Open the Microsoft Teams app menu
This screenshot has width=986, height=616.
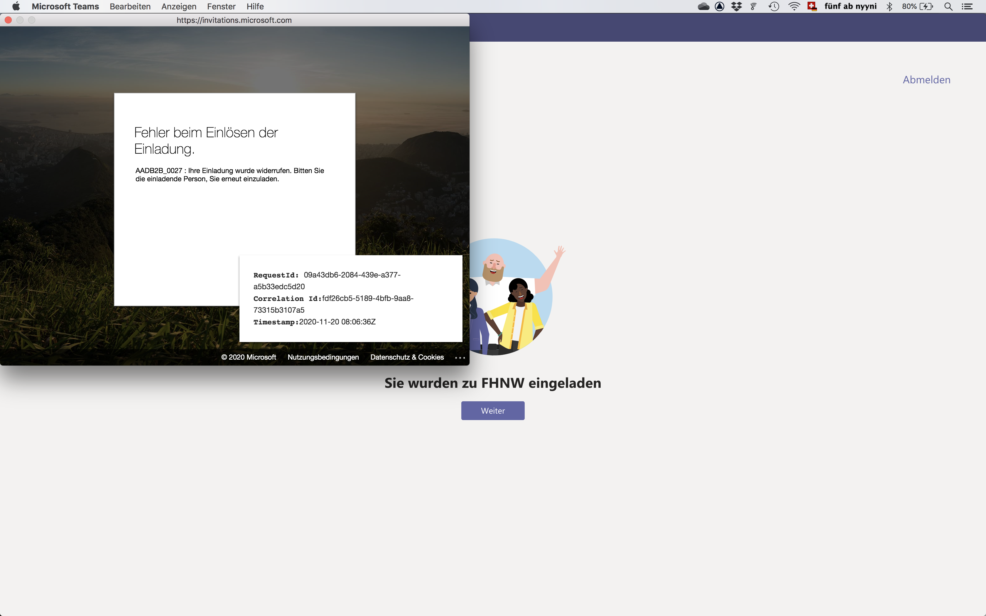tap(65, 6)
